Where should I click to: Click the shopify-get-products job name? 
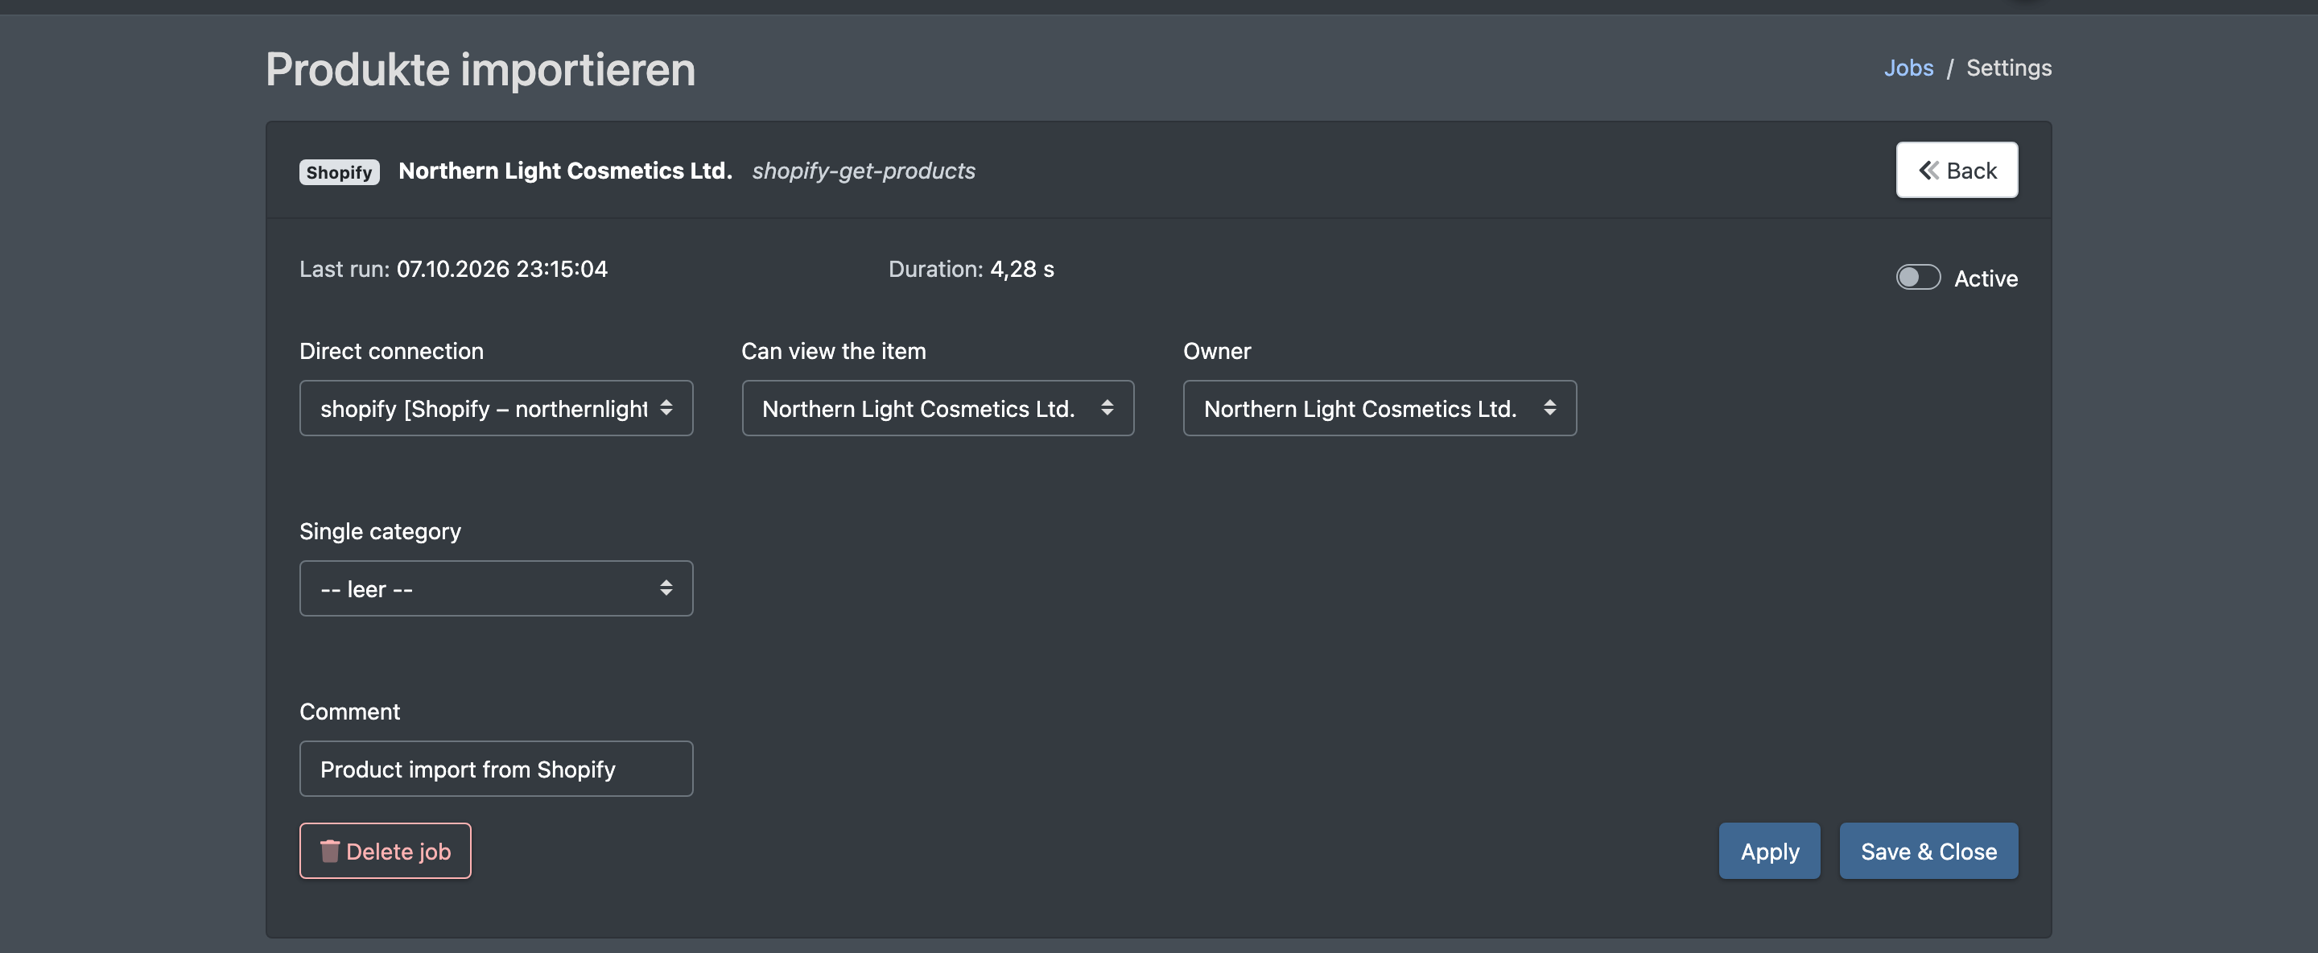tap(864, 171)
